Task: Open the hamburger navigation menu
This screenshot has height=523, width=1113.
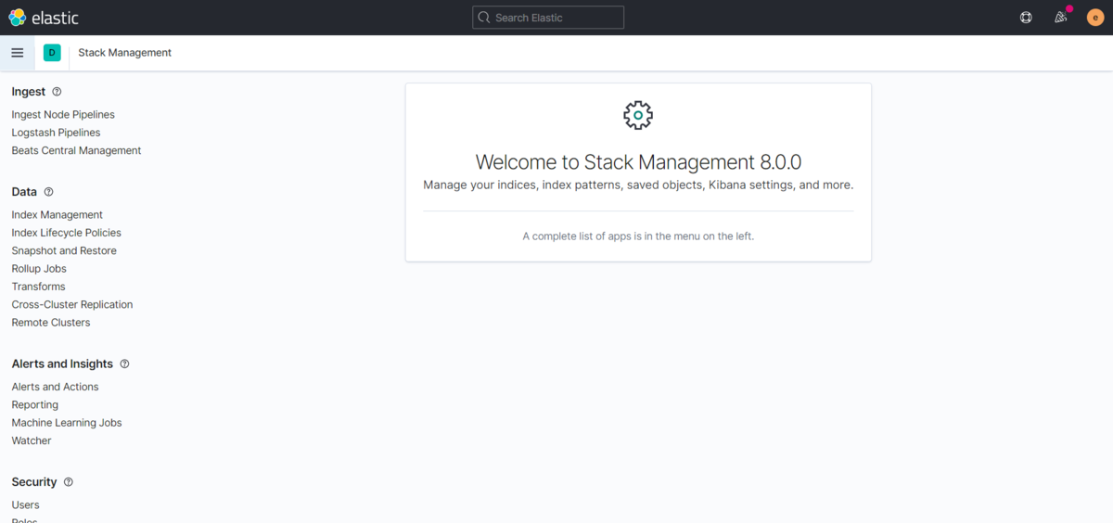Action: click(17, 53)
